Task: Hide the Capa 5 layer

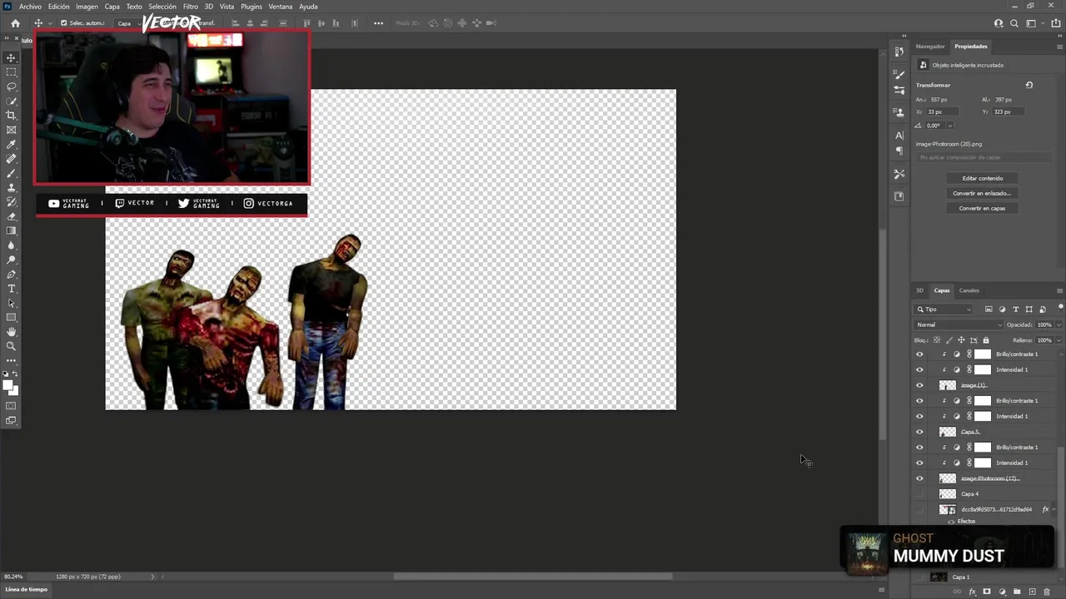Action: (919, 432)
